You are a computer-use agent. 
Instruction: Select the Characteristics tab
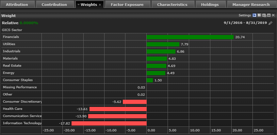click(x=172, y=5)
